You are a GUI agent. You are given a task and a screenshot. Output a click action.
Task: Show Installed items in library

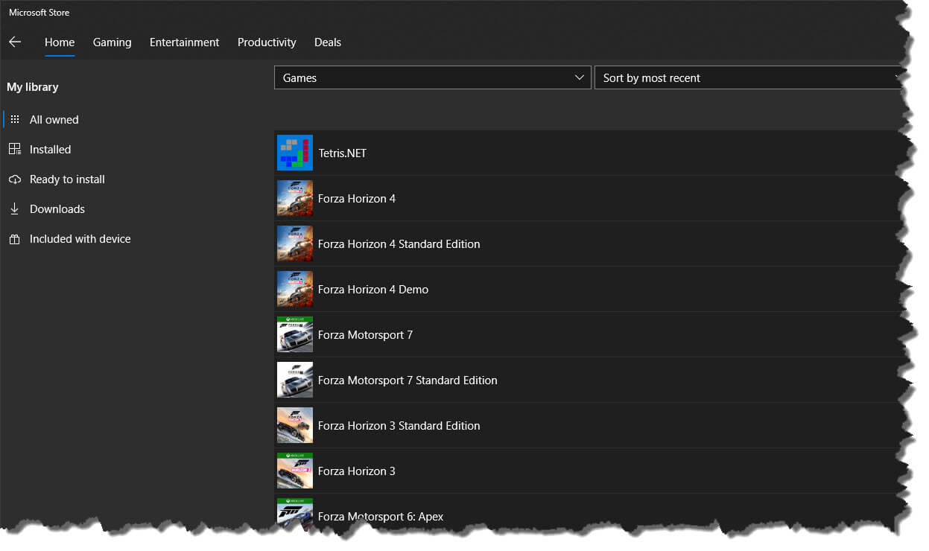tap(51, 149)
